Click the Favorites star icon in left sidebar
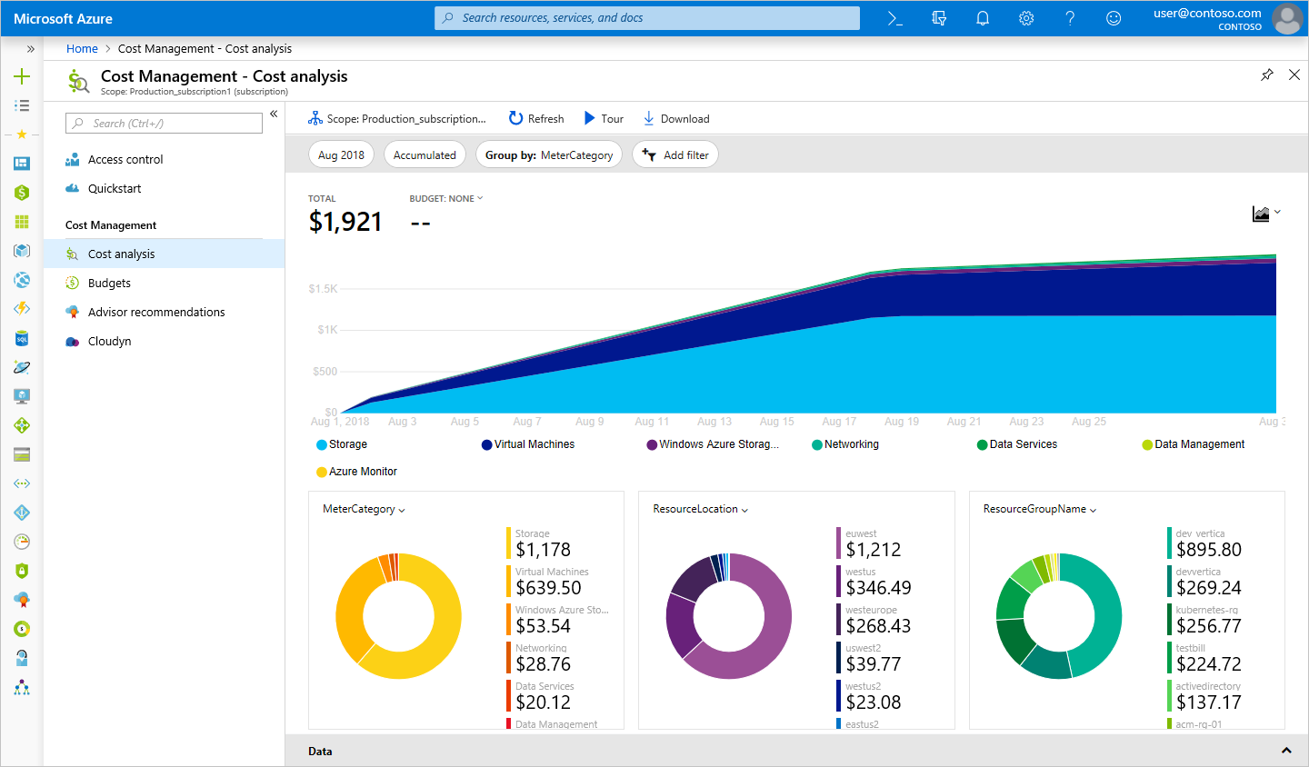 (22, 134)
